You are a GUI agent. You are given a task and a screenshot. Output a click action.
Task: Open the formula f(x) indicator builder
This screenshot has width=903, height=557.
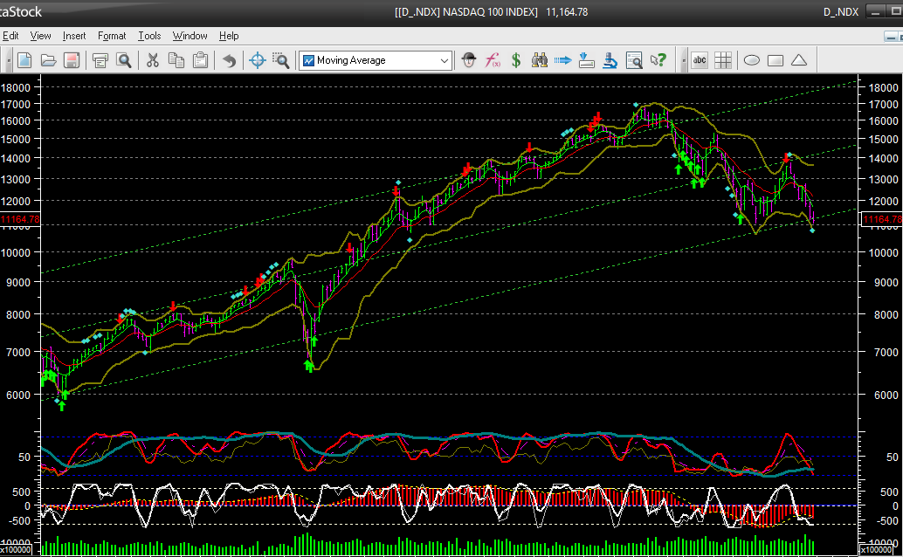pos(493,60)
